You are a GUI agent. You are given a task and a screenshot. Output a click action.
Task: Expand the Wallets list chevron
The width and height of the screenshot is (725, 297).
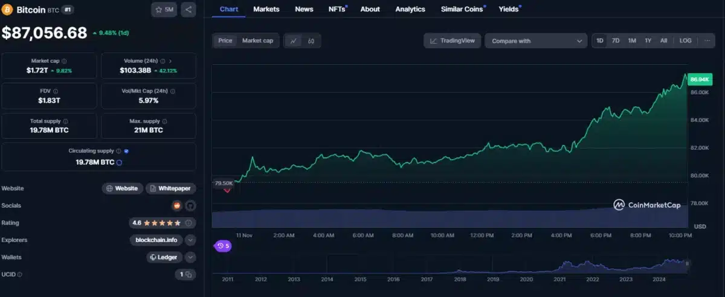(x=190, y=257)
